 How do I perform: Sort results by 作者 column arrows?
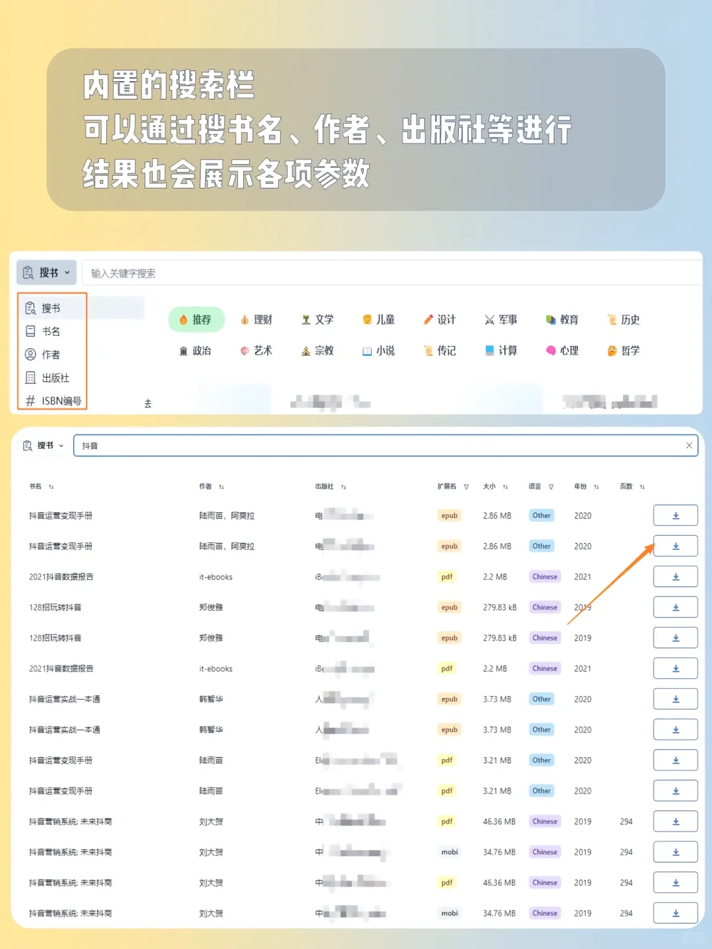point(222,487)
